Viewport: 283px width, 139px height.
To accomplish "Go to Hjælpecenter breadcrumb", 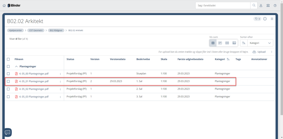I will tap(15, 30).
